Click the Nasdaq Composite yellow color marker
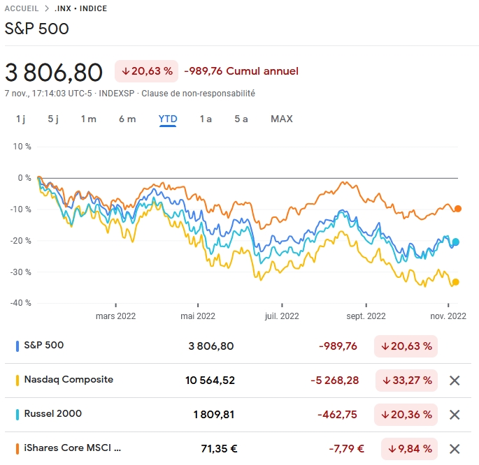The image size is (479, 465). point(17,381)
